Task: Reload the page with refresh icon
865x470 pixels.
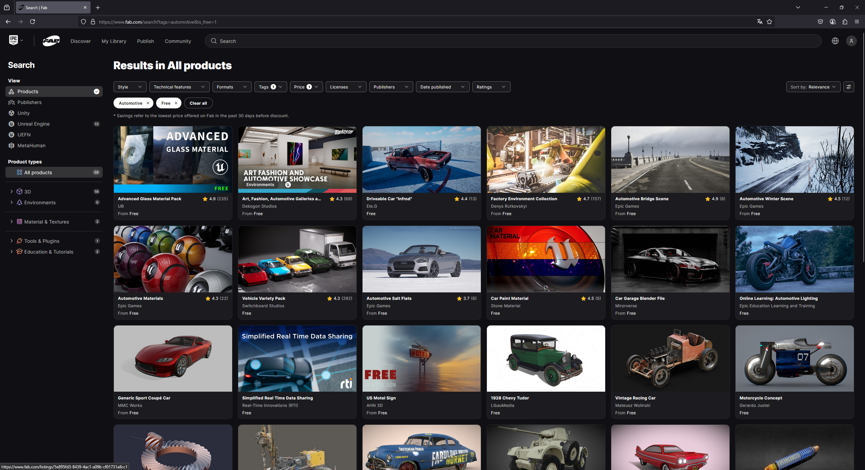Action: 32,22
